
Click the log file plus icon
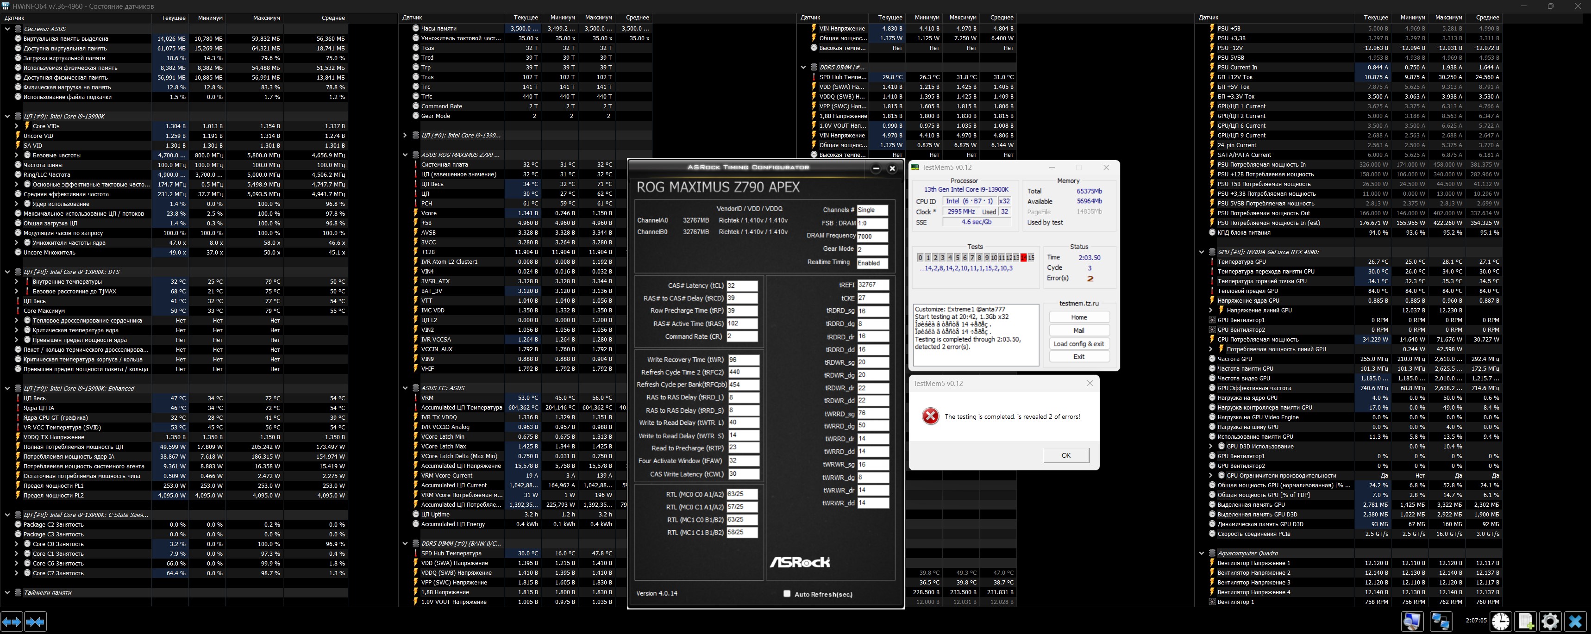click(x=1526, y=621)
